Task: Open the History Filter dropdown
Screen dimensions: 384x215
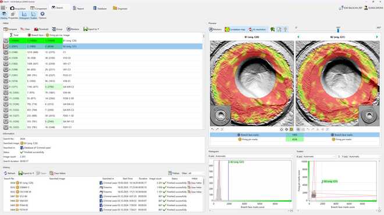Action: tap(197, 173)
